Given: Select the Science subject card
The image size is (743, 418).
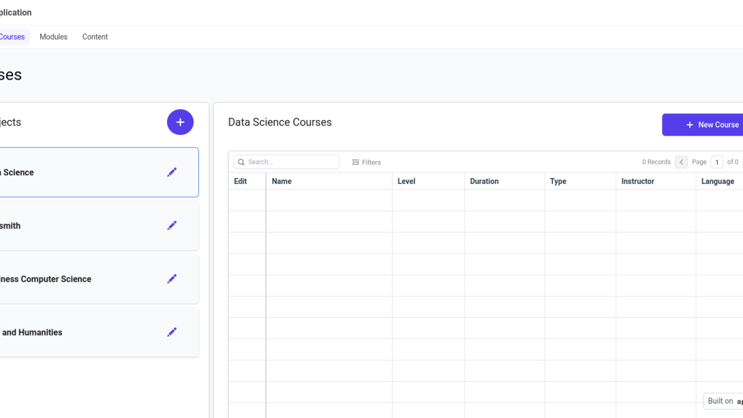Looking at the screenshot, I should pyautogui.click(x=99, y=173).
